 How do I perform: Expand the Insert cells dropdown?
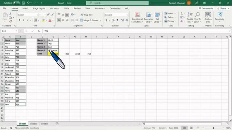tap(175, 13)
